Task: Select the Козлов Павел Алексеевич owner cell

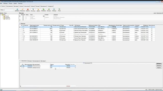Action: [x=81, y=38]
